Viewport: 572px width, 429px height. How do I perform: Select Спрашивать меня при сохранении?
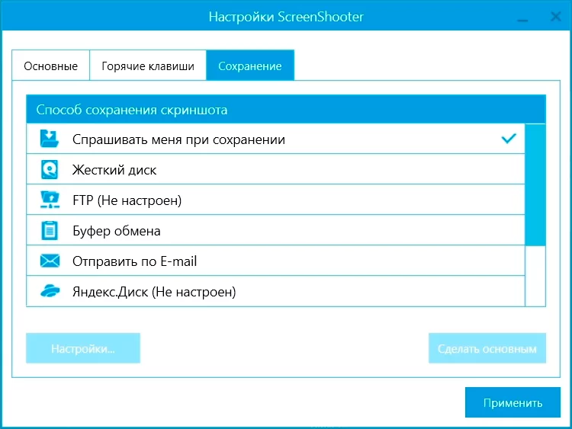[x=275, y=139]
